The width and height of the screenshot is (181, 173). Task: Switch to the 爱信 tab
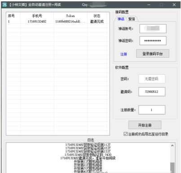pyautogui.click(x=132, y=19)
